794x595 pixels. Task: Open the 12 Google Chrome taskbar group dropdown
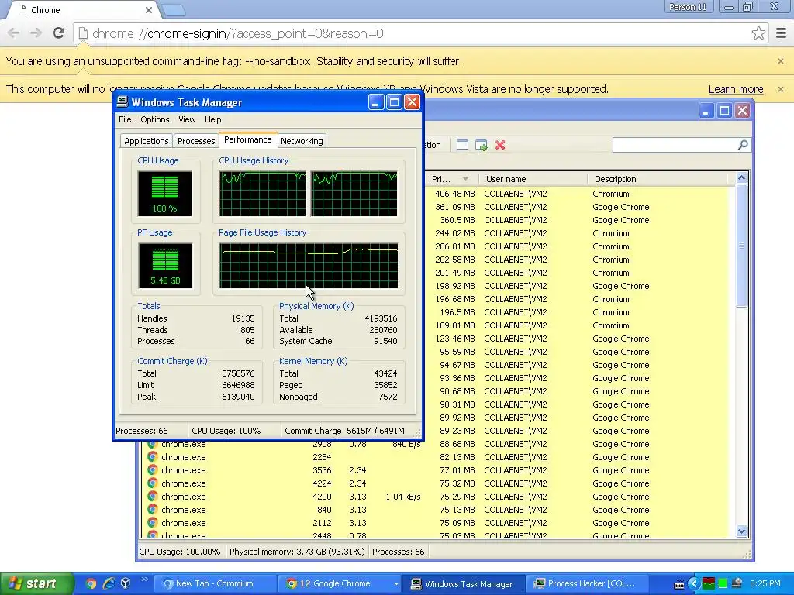pos(396,584)
